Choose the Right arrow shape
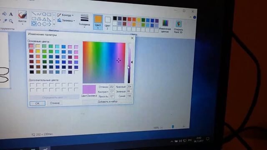The width and height of the screenshot is (267, 150). click(49, 24)
